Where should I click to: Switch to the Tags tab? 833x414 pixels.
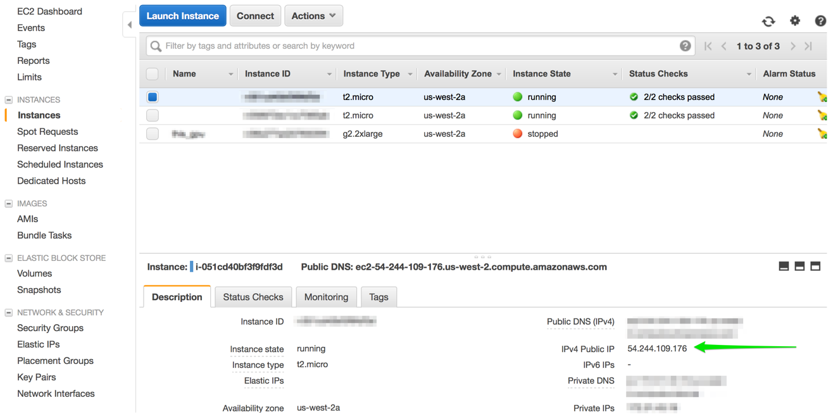pyautogui.click(x=379, y=297)
